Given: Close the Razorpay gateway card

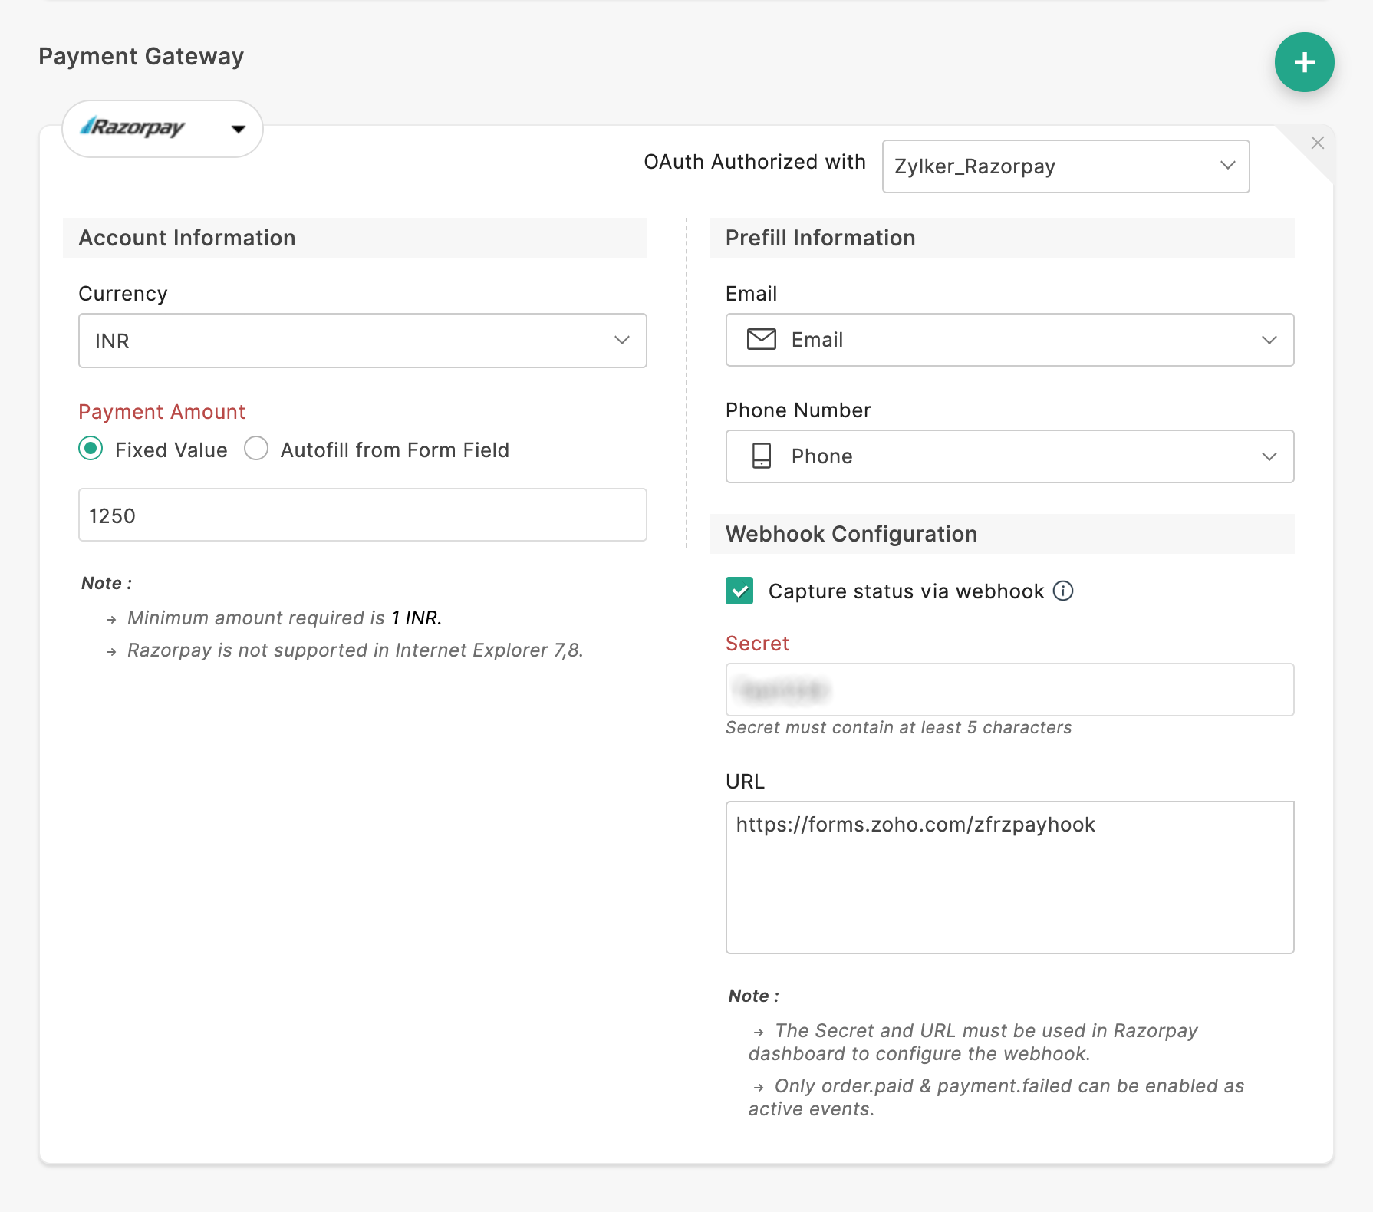Looking at the screenshot, I should 1317,143.
